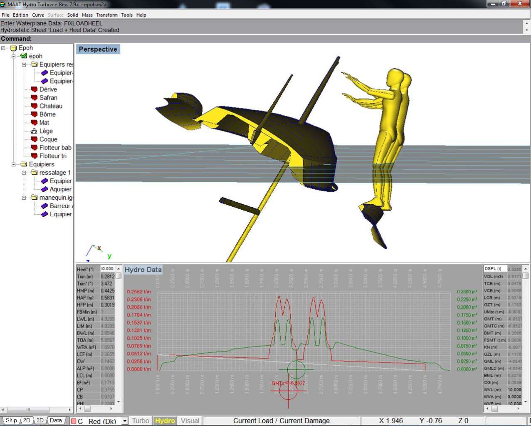Click the red solid icon for Mat
The height and width of the screenshot is (426, 531).
[34, 123]
